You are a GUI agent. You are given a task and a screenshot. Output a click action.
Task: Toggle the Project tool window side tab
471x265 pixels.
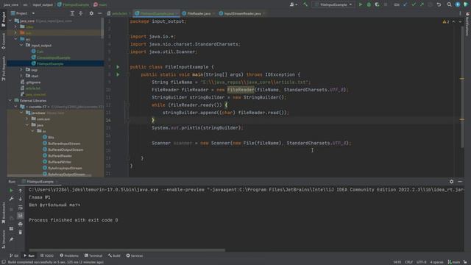pos(3,19)
